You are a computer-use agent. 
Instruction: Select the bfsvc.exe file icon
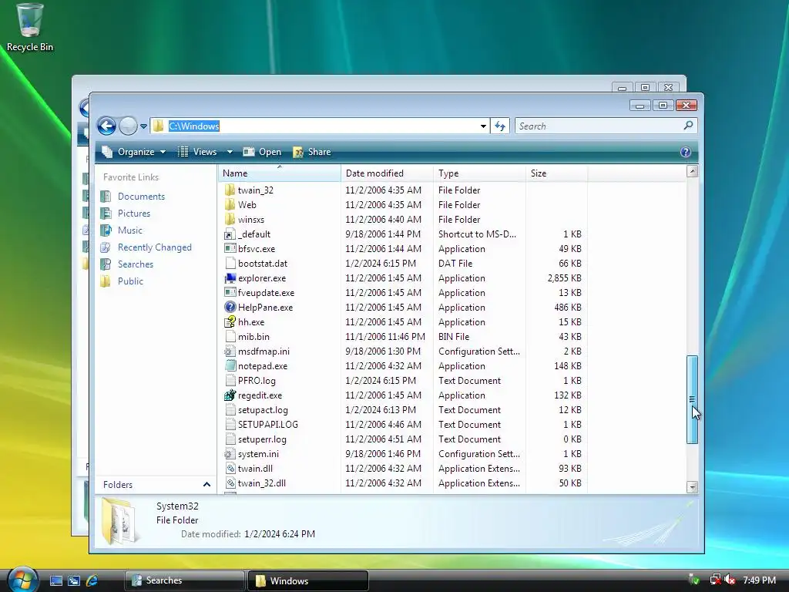[x=230, y=249]
